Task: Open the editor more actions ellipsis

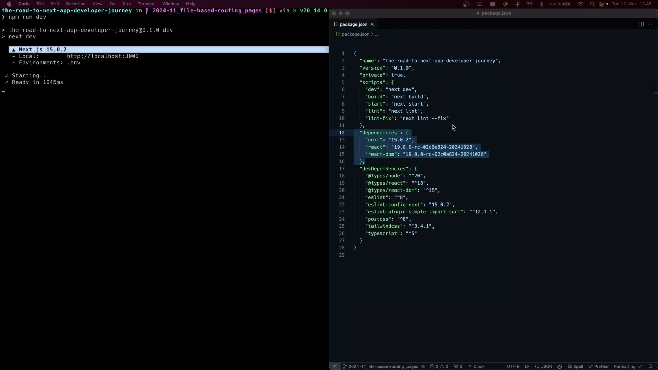Action: click(650, 24)
